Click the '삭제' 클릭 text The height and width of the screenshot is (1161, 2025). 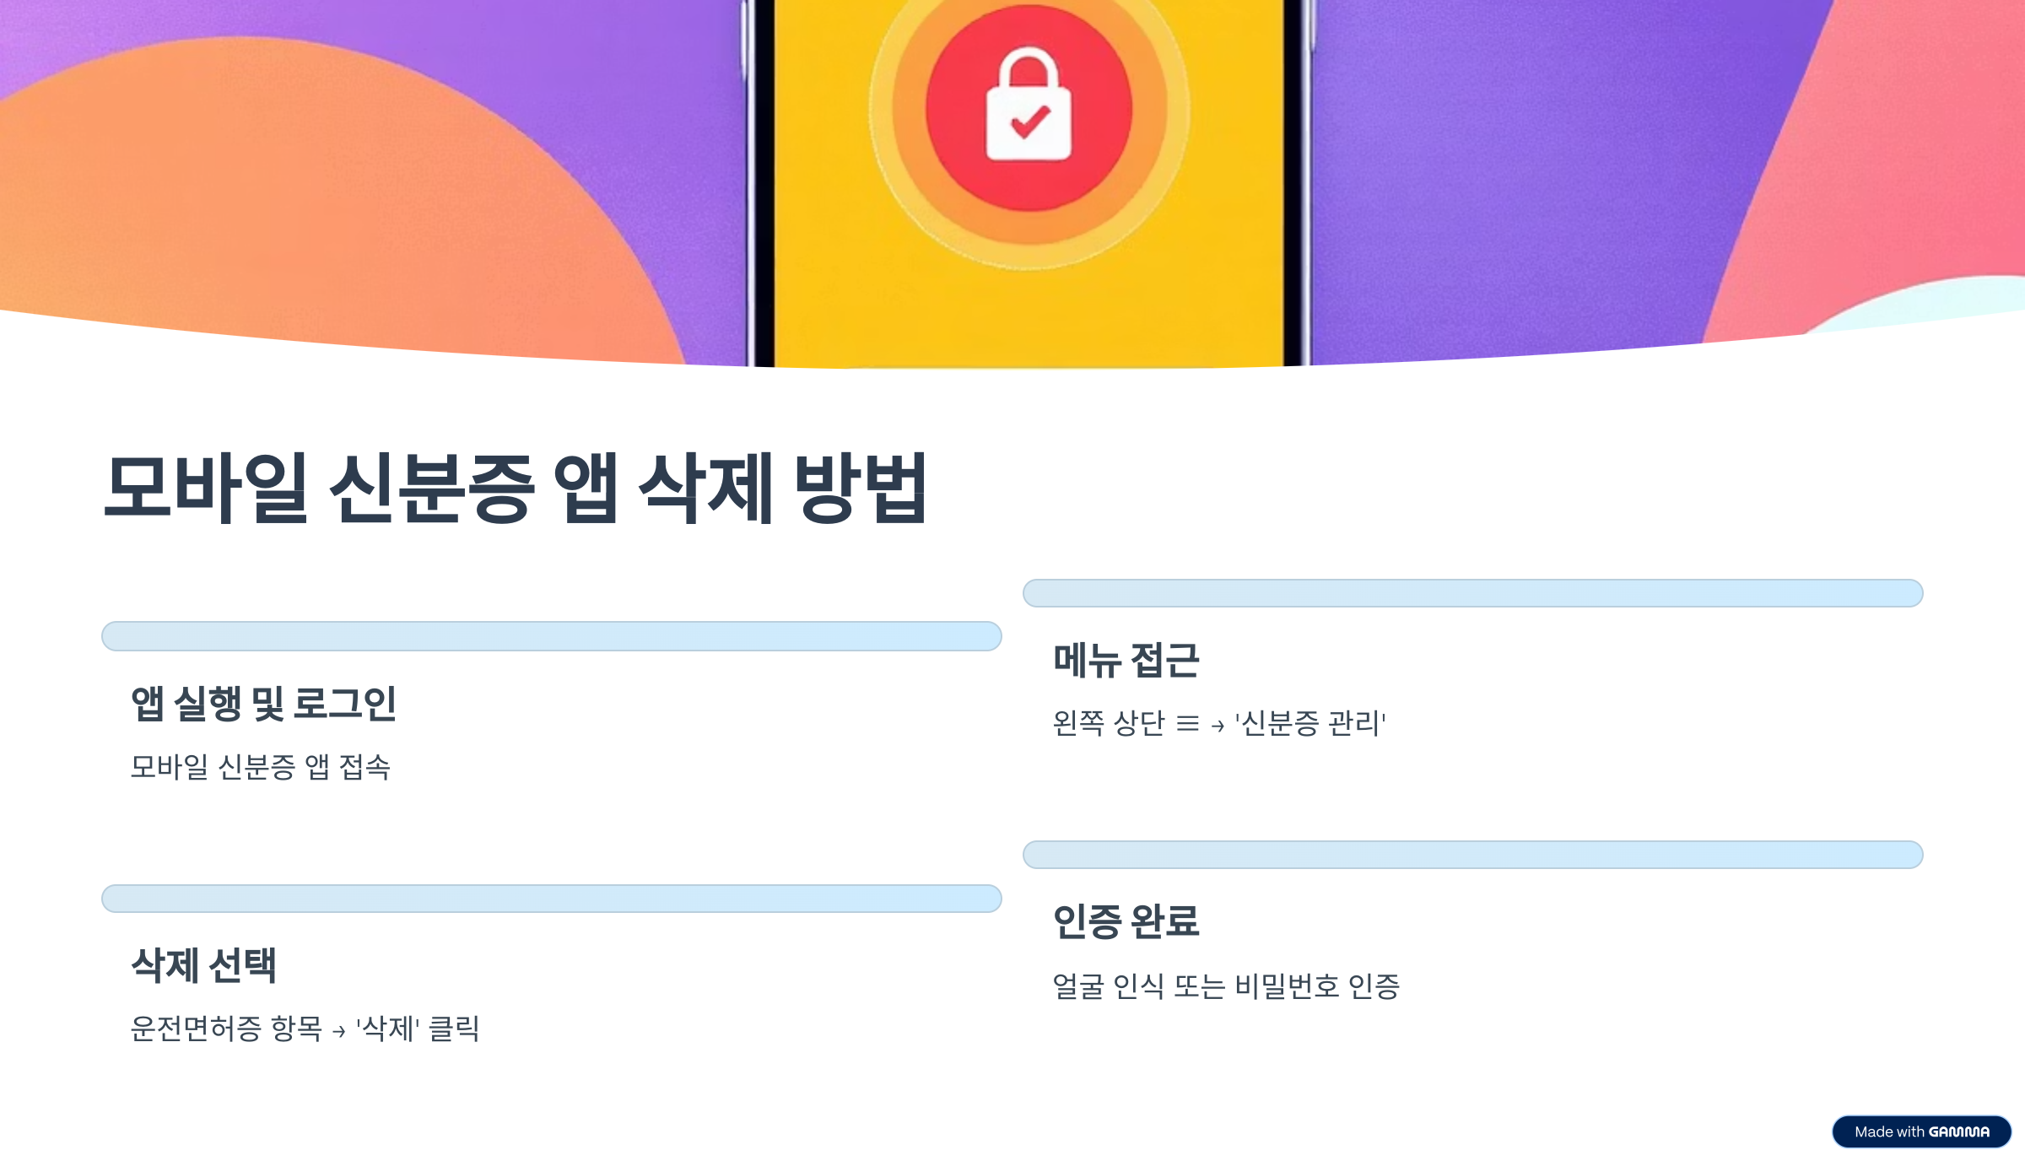[x=418, y=1029]
